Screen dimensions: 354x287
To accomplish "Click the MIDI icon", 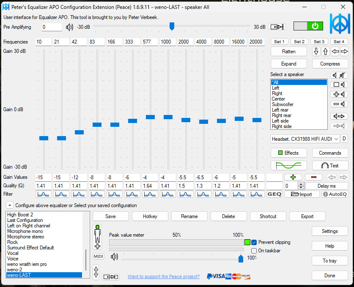I will pyautogui.click(x=99, y=257).
